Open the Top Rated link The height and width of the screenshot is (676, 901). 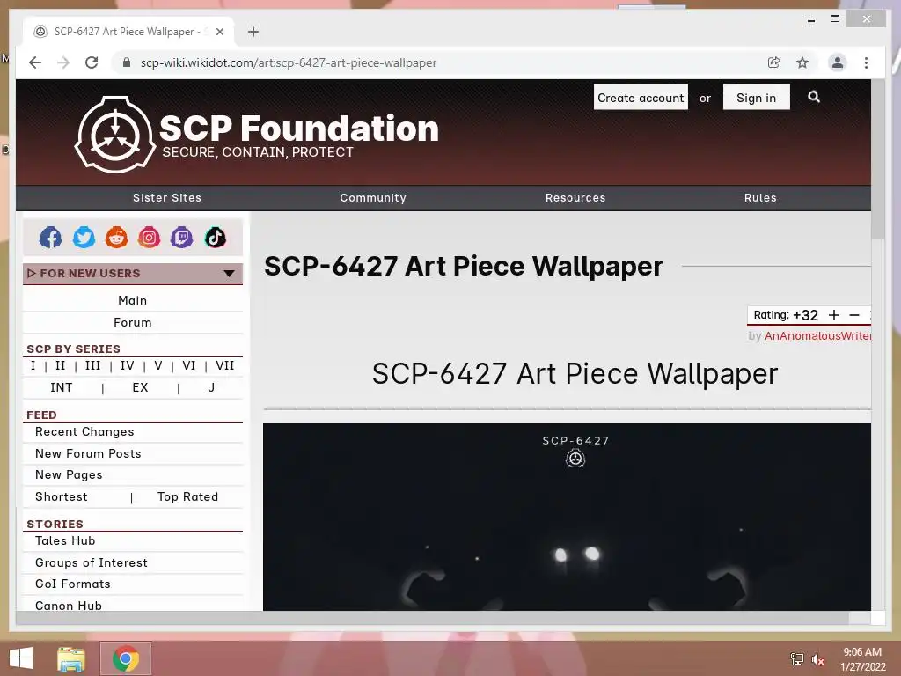(188, 496)
